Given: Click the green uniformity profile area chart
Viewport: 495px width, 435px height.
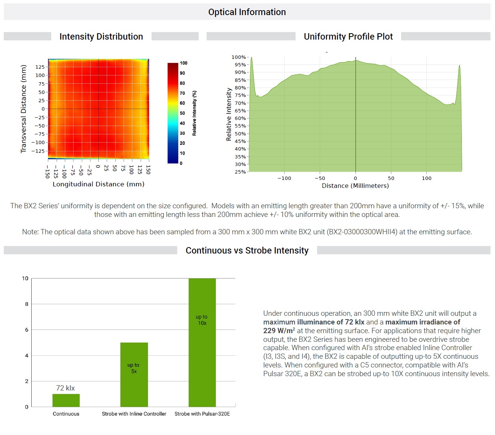Looking at the screenshot, I should (x=356, y=114).
